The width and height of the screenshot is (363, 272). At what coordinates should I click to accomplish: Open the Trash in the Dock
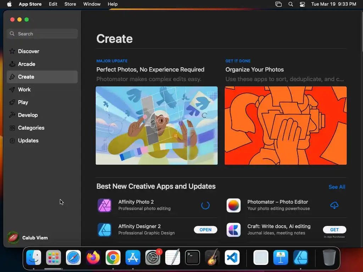[329, 257]
